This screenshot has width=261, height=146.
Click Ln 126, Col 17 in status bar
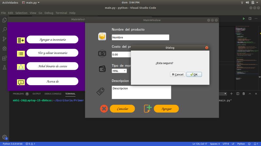(200, 144)
